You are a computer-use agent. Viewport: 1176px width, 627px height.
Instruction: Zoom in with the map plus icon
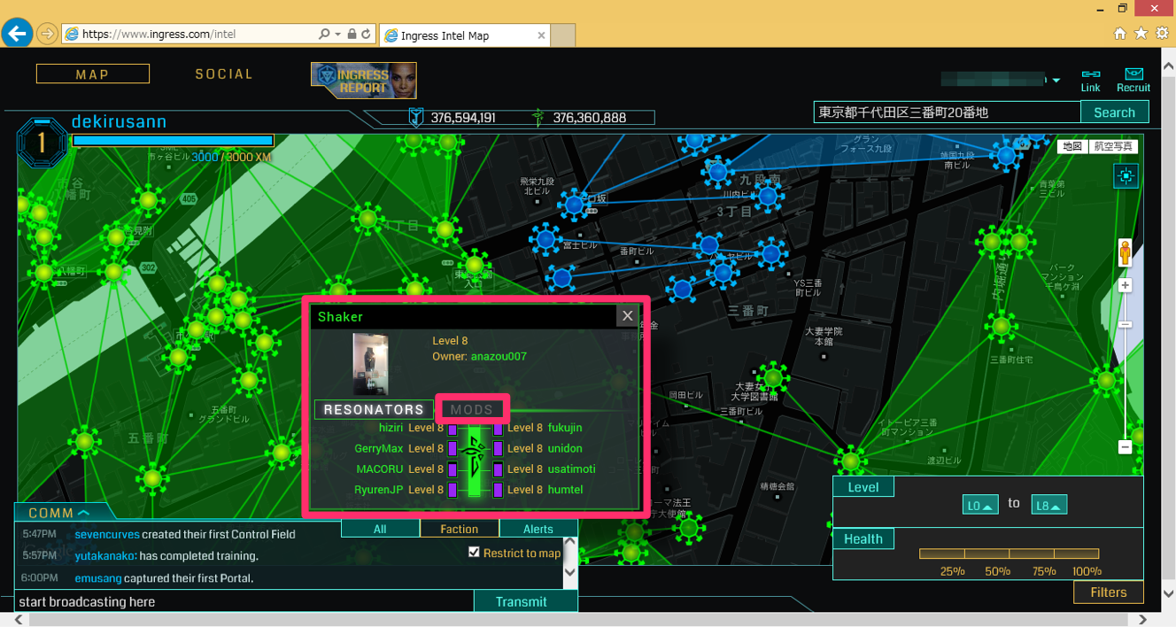coord(1125,286)
